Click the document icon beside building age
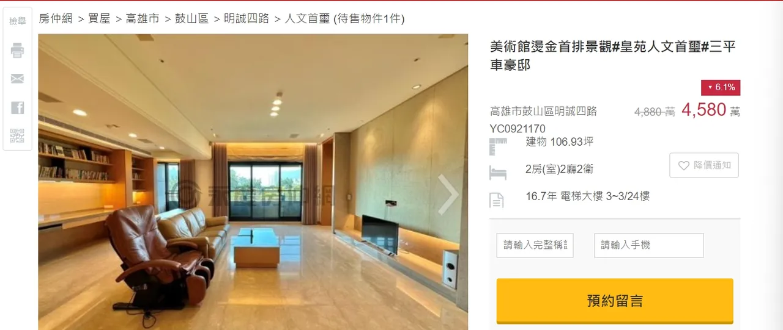The image size is (783, 330). 497,200
